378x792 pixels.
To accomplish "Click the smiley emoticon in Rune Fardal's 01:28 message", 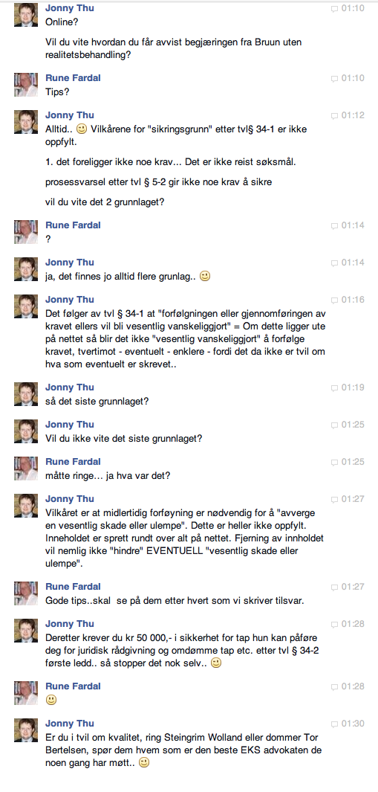I will pyautogui.click(x=51, y=701).
